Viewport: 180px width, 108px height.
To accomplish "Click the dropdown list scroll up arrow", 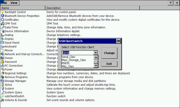I will pyautogui.click(x=96, y=57).
